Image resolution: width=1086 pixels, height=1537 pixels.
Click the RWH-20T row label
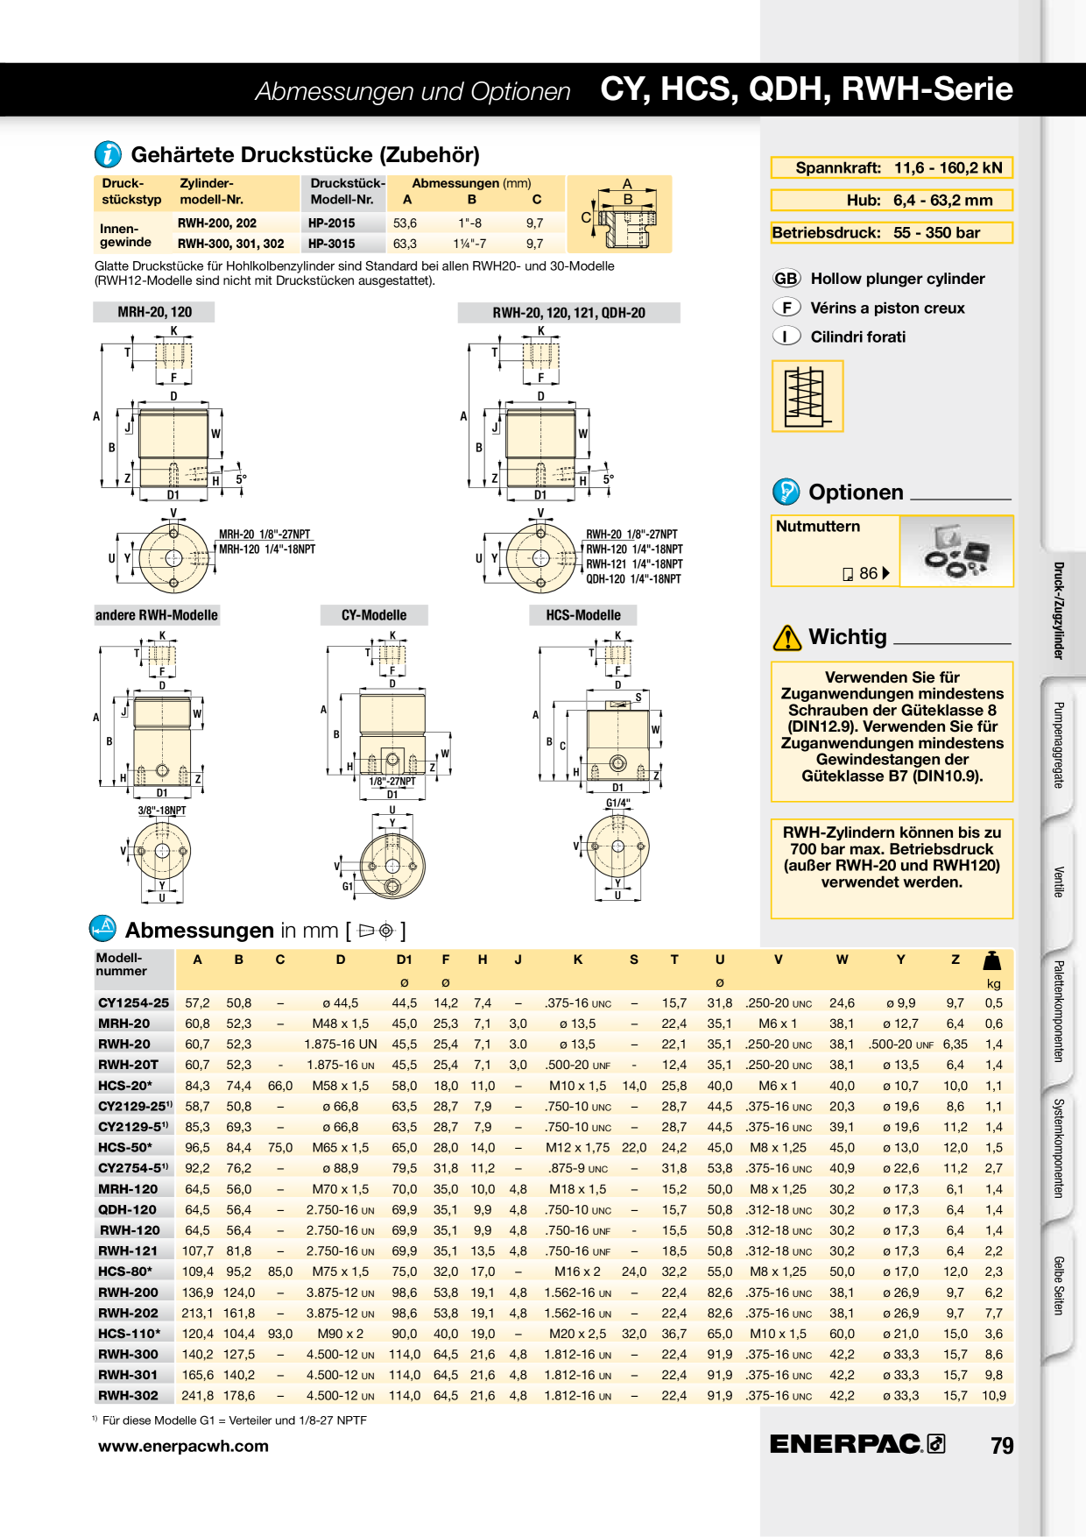(x=128, y=1065)
